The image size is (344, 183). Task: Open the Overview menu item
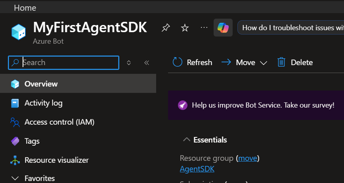[78, 84]
